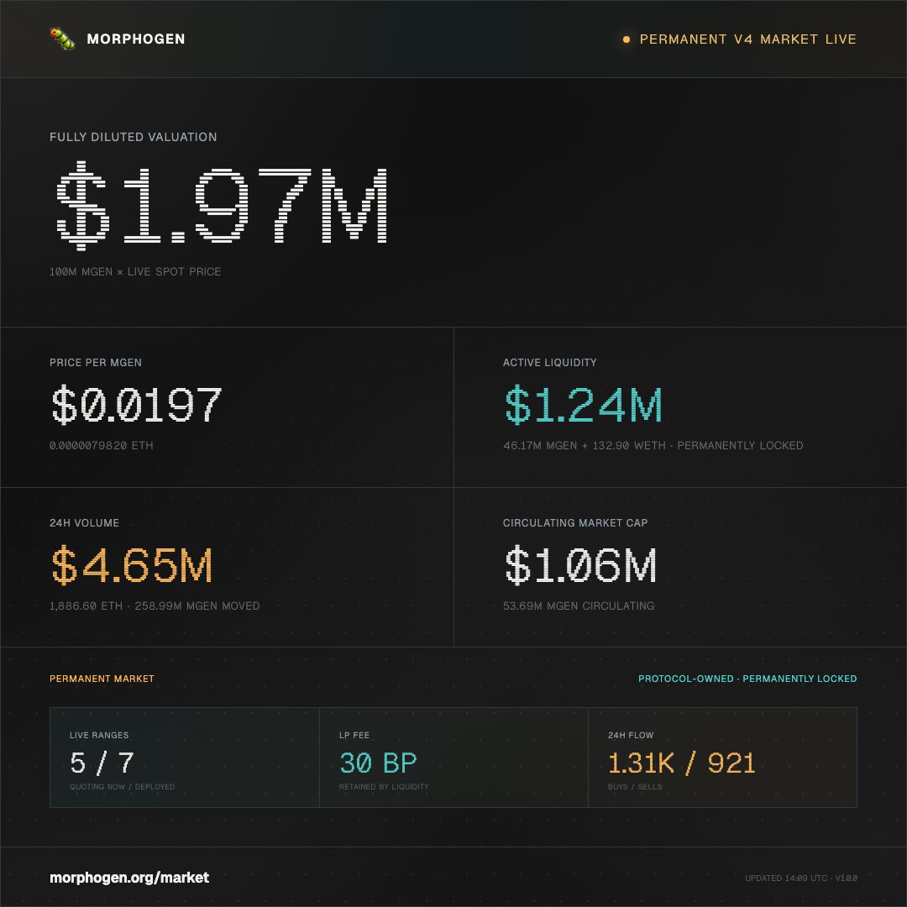Click the 'FULLY DILUTED VALUATION' label
This screenshot has height=907, width=907.
click(133, 137)
